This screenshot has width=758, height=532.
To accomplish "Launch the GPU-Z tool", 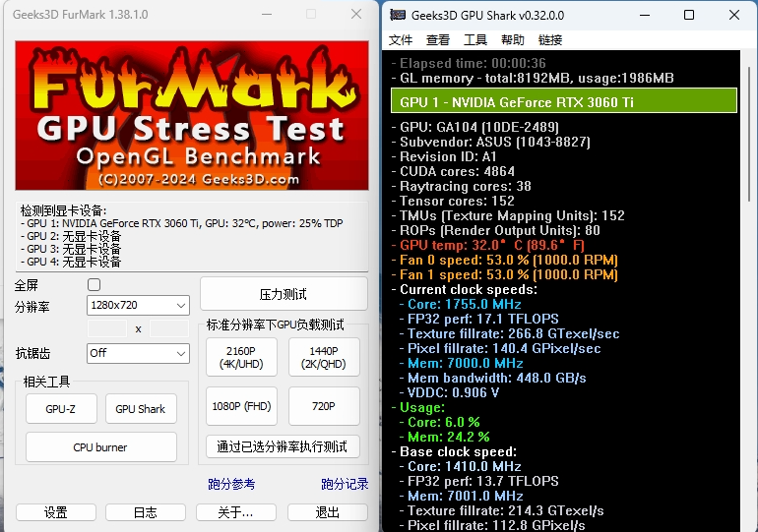I will 61,409.
